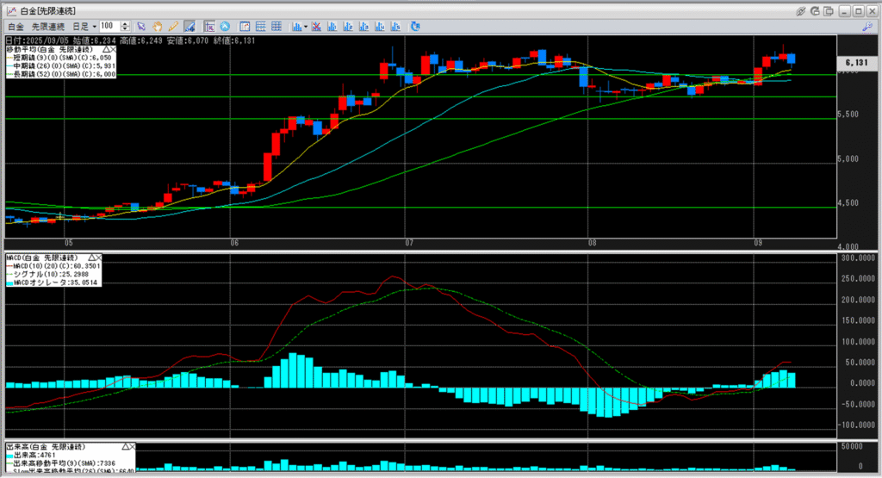Select the pencil trendline drawing tool

point(173,27)
